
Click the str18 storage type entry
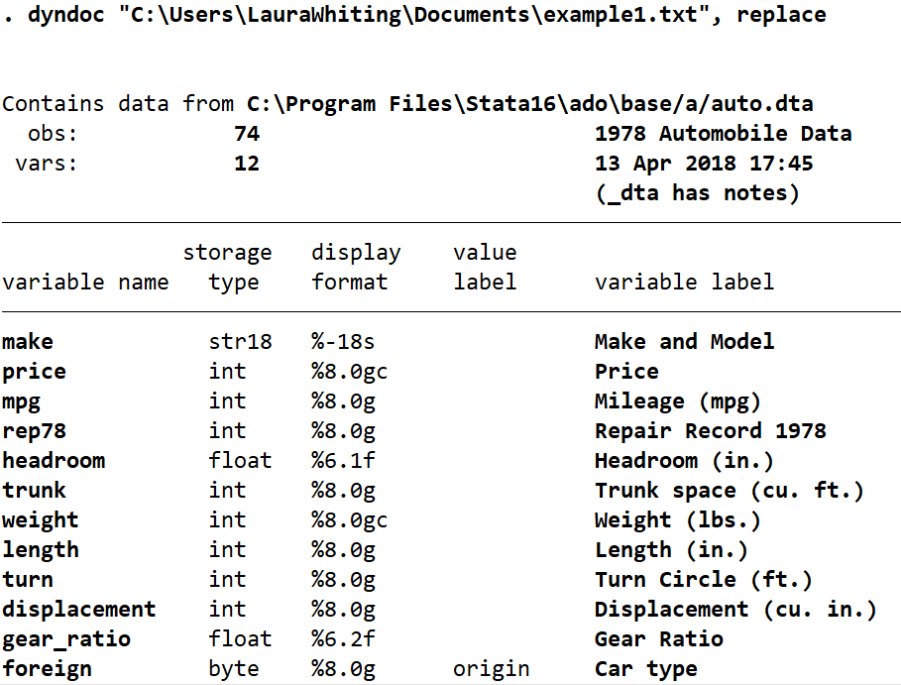[240, 342]
